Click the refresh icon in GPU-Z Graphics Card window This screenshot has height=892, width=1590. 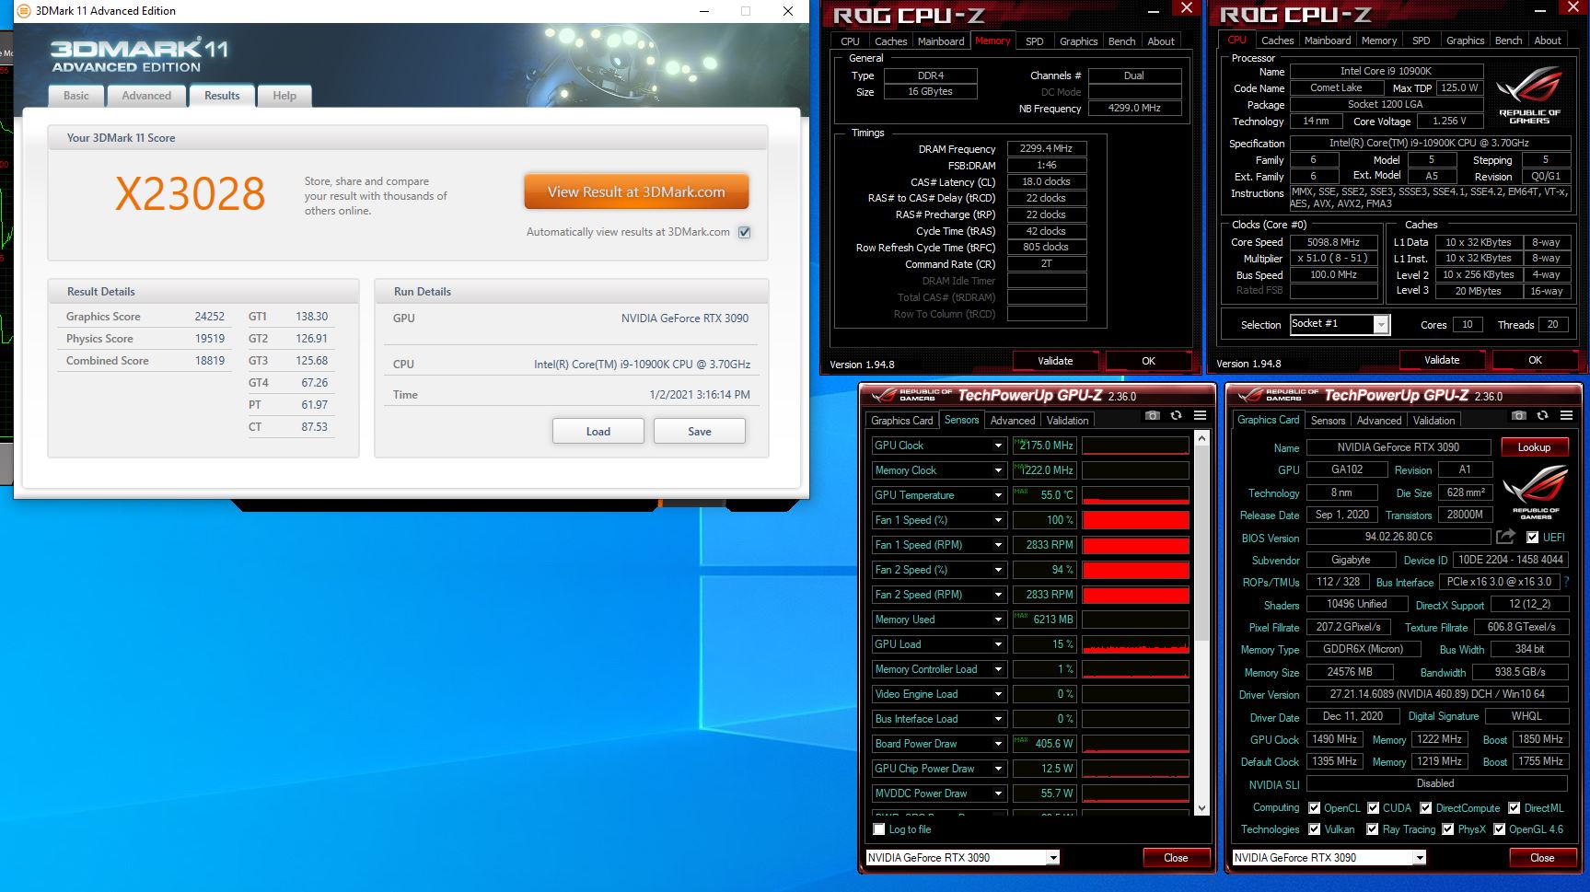1542,416
